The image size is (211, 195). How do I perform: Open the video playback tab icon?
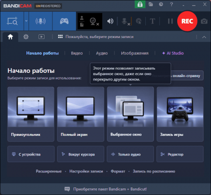(41, 37)
